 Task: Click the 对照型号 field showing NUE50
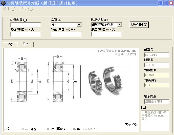(157, 75)
